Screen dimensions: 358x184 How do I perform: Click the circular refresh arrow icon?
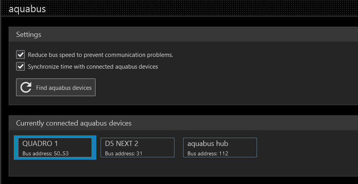pyautogui.click(x=26, y=87)
